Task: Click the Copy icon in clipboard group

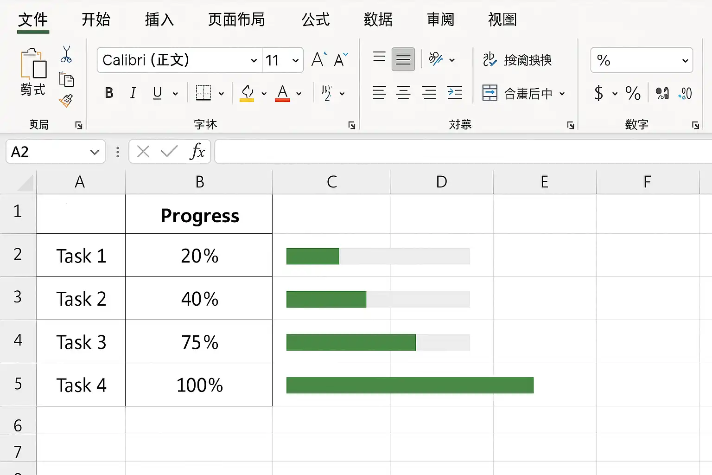Action: coord(66,79)
